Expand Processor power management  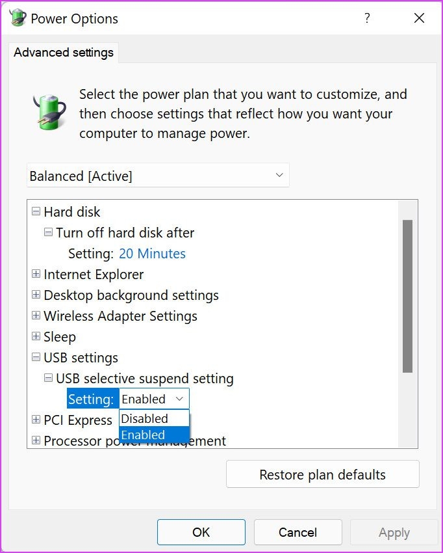(36, 440)
